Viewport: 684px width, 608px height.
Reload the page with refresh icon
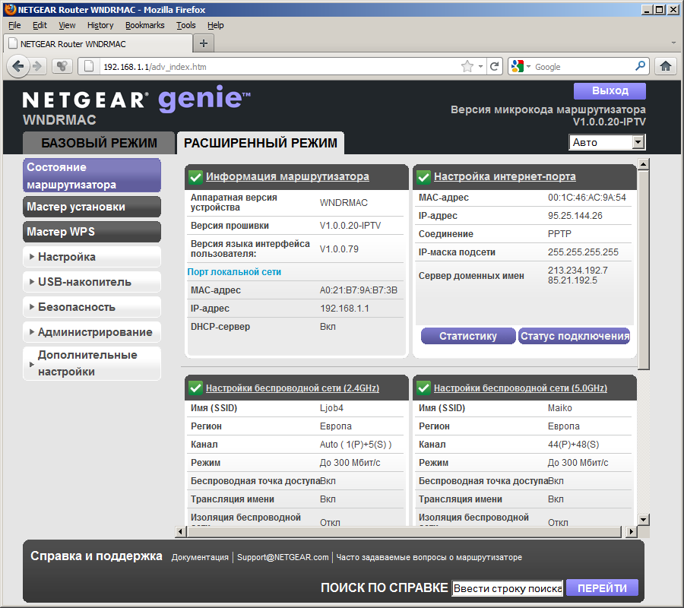494,66
